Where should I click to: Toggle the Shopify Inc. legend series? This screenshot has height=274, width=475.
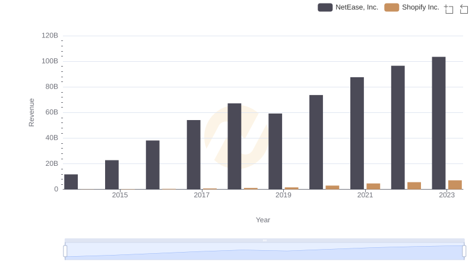pos(411,7)
